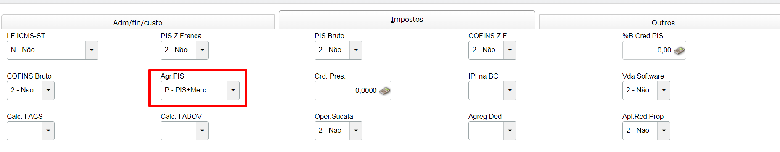This screenshot has height=152, width=780.
Task: Open the COFINS Z.F. dropdown
Action: [x=510, y=50]
